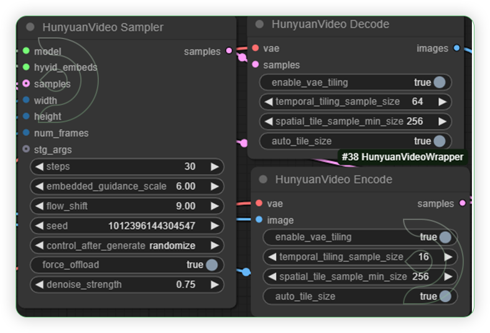Decrease flow_shift with the left arrow
Image resolution: width=490 pixels, height=333 pixels.
[x=39, y=206]
